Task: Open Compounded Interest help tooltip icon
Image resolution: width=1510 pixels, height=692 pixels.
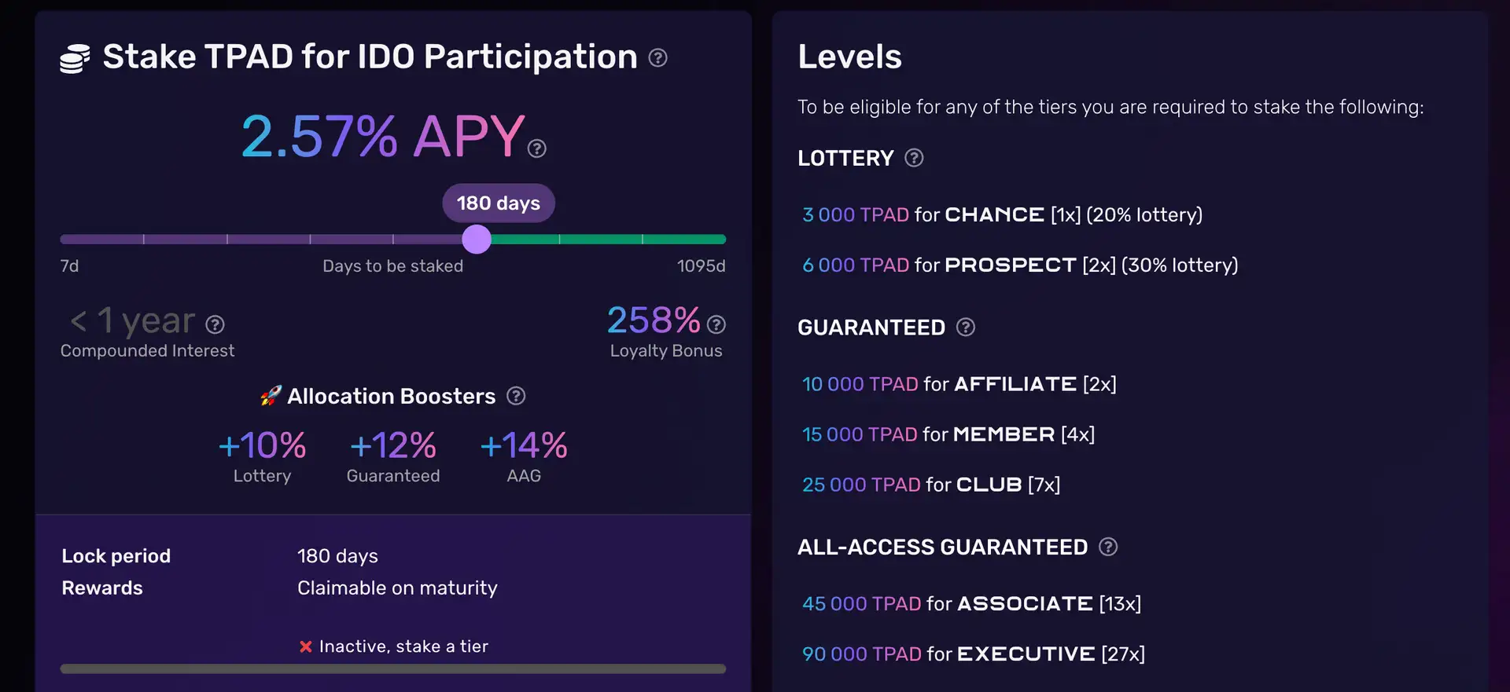Action: tap(215, 324)
